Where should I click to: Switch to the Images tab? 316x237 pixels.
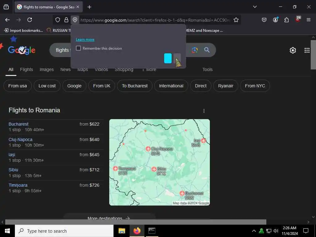click(47, 69)
